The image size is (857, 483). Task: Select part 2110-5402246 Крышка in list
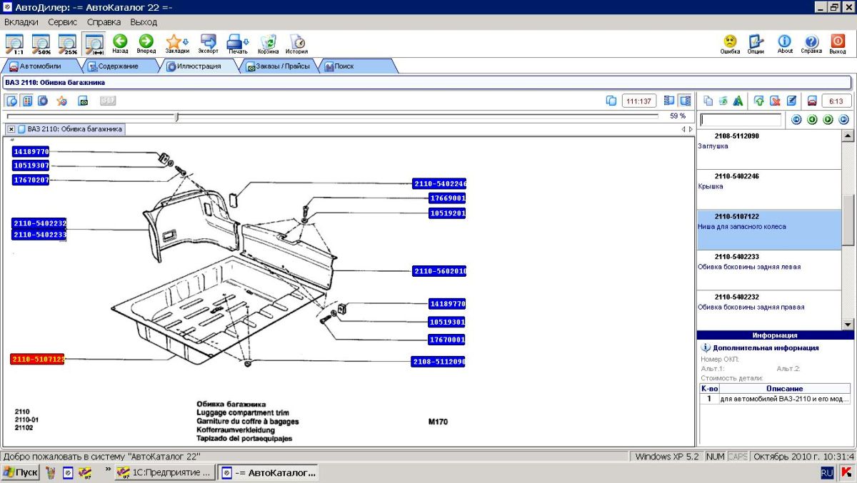click(769, 190)
